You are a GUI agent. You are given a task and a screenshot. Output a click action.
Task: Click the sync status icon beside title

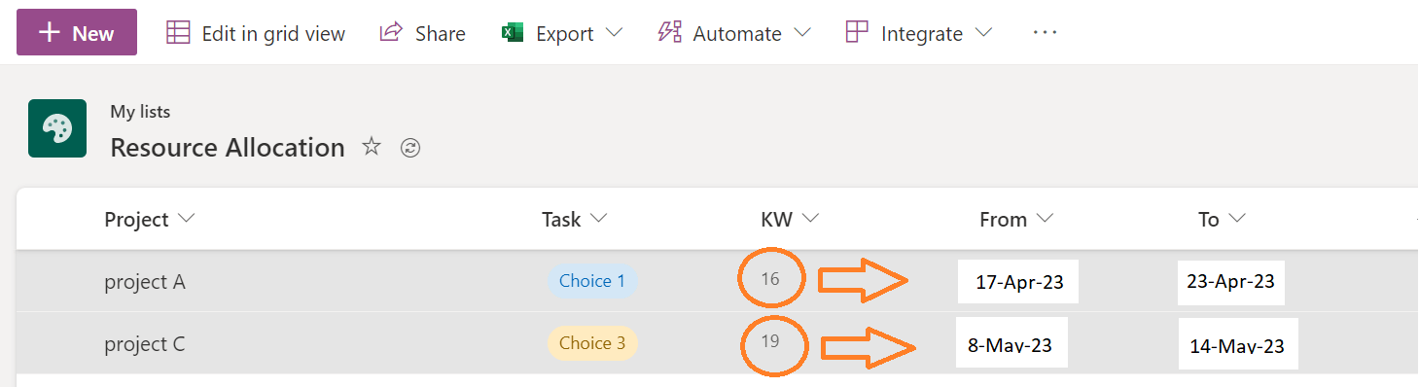tap(411, 148)
